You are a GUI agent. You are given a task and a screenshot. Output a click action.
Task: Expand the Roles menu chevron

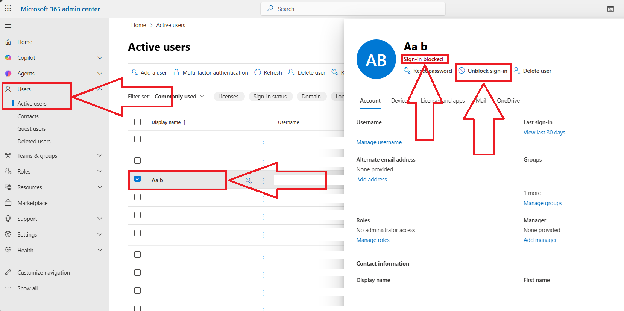100,171
